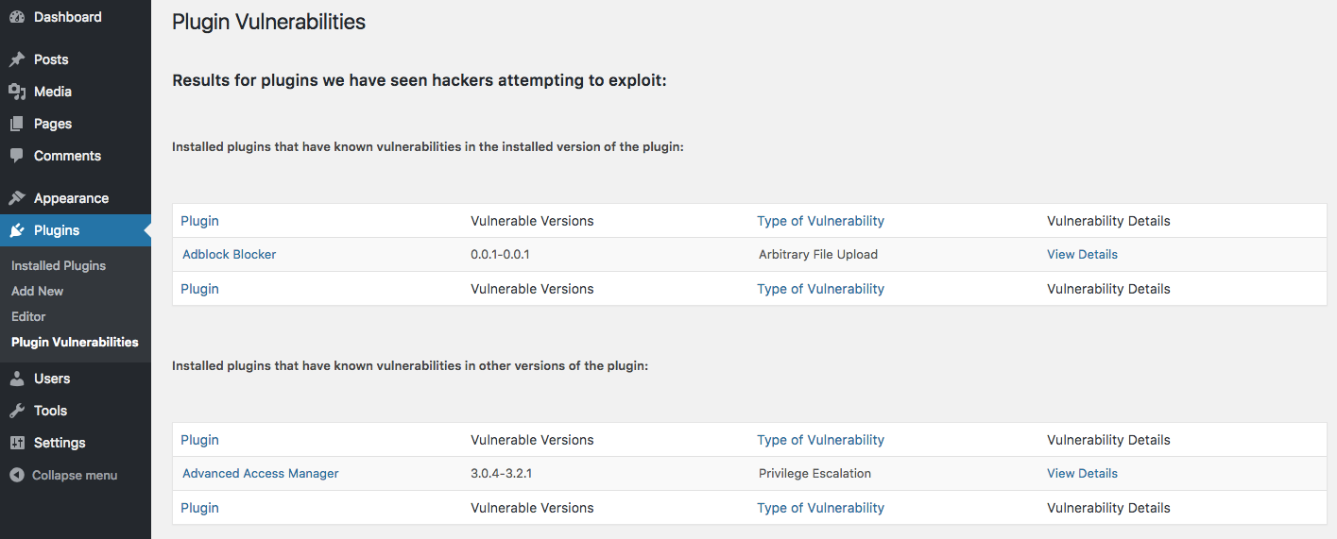Select Plugin Vulnerabilities submenu item
This screenshot has height=539, width=1337.
[x=75, y=342]
